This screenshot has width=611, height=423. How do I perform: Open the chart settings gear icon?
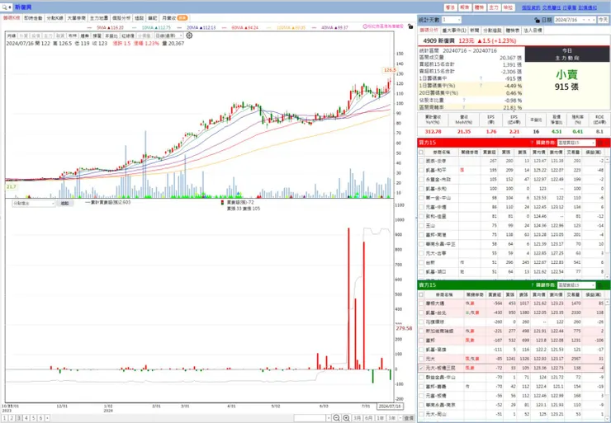click(x=189, y=35)
